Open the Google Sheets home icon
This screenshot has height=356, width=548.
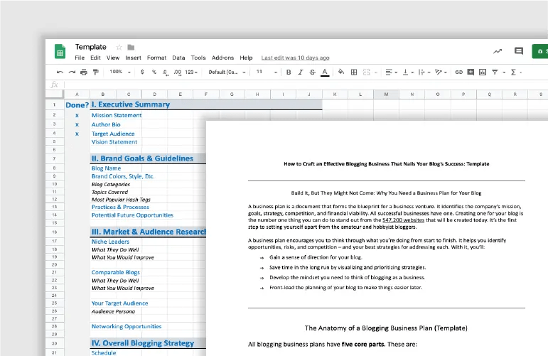[x=60, y=51]
